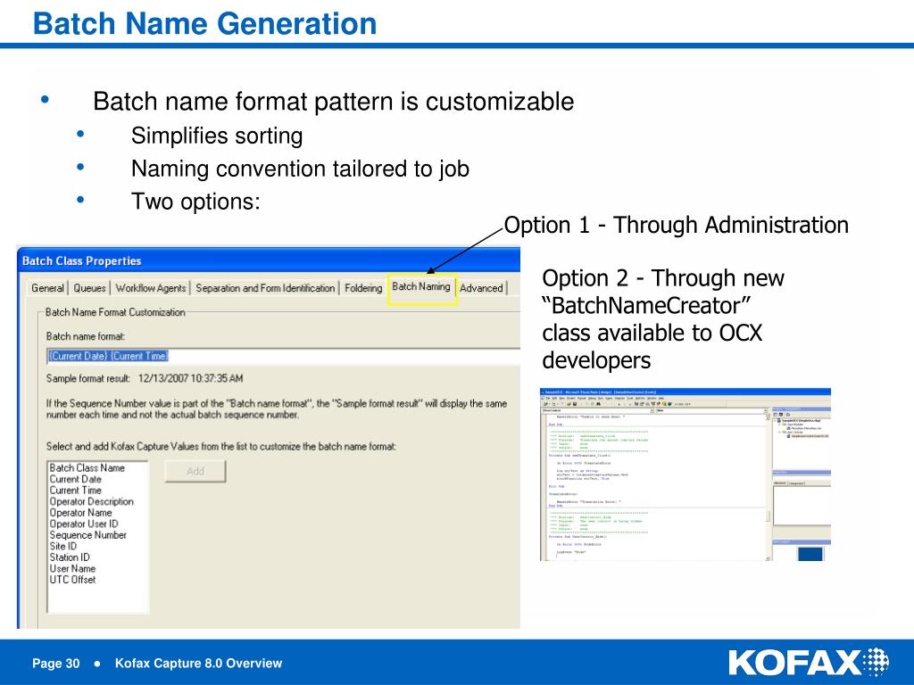Click the Batch name format input field
The image size is (914, 685).
pos(283,356)
